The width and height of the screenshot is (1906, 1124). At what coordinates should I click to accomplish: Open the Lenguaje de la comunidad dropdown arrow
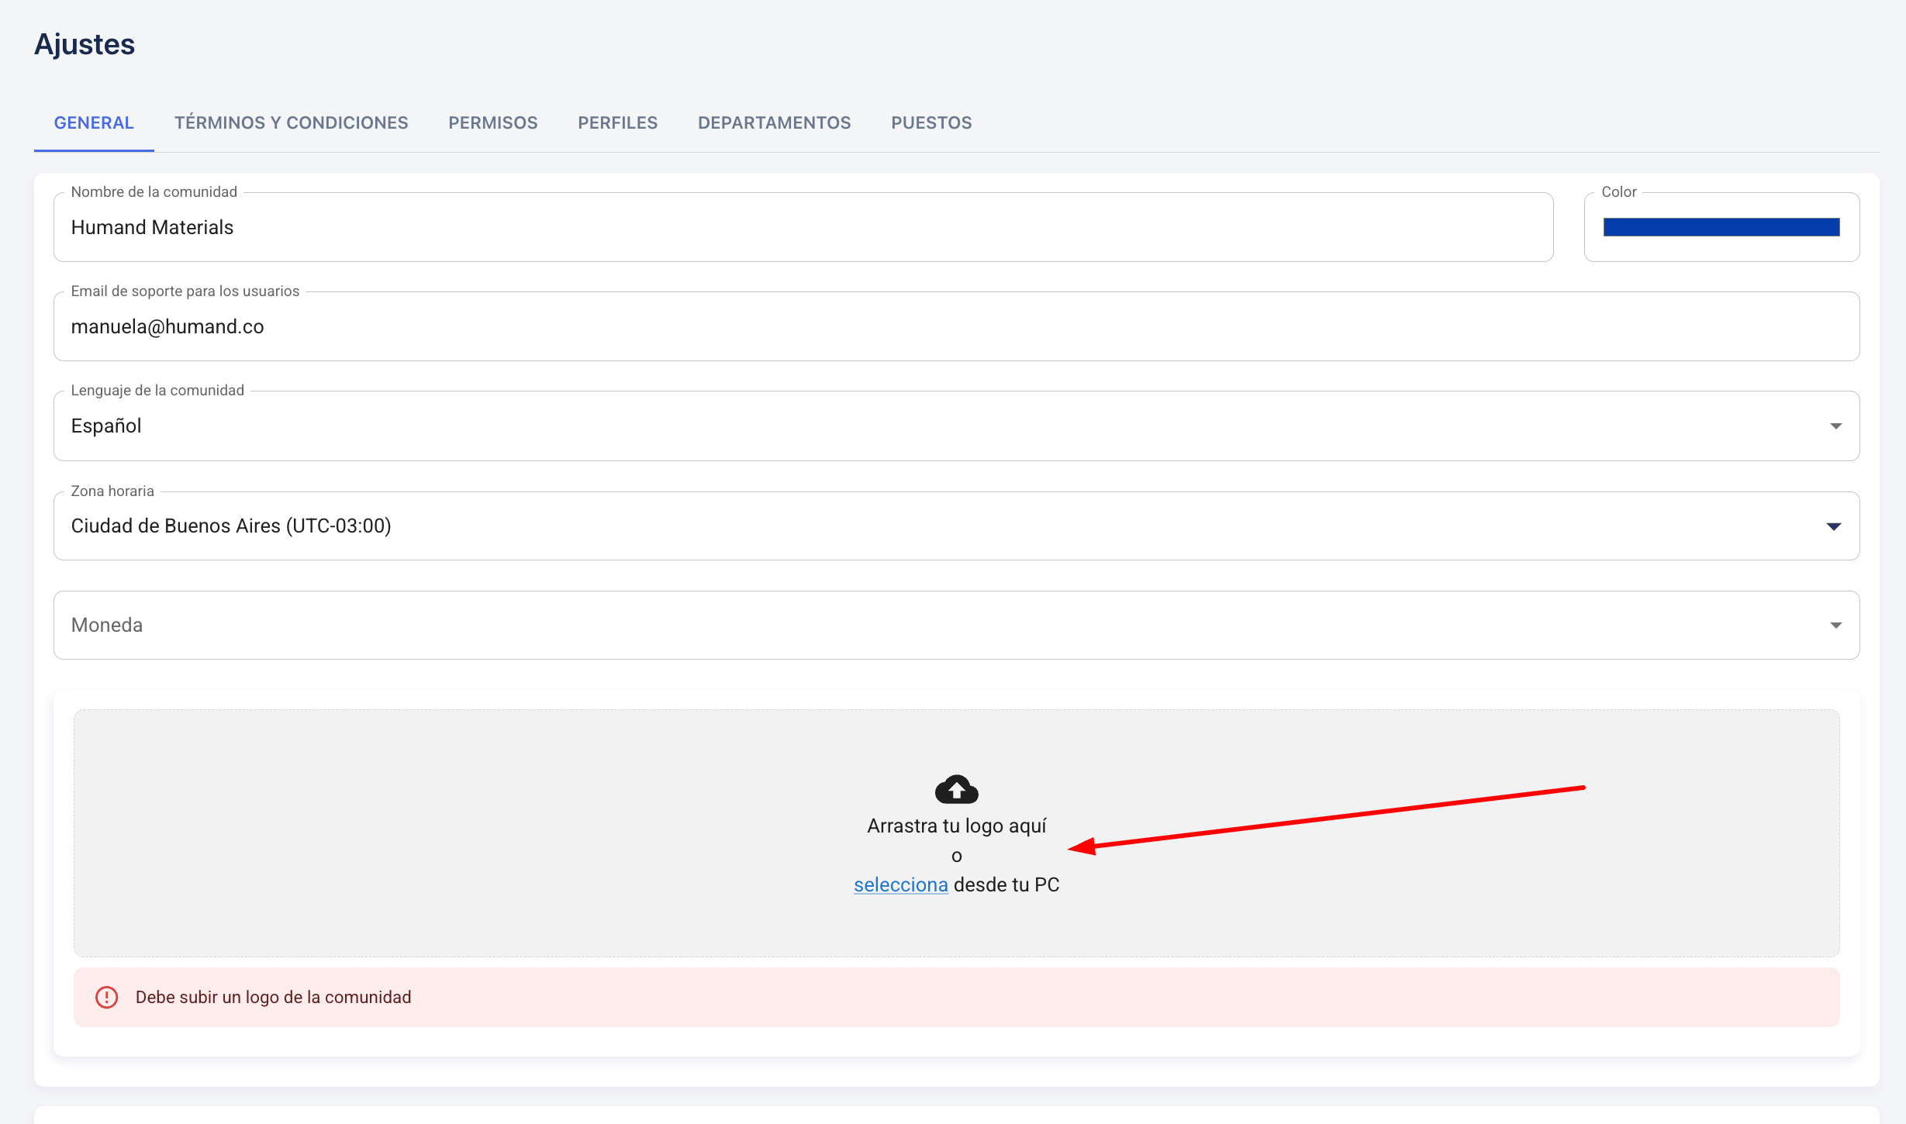tap(1835, 426)
